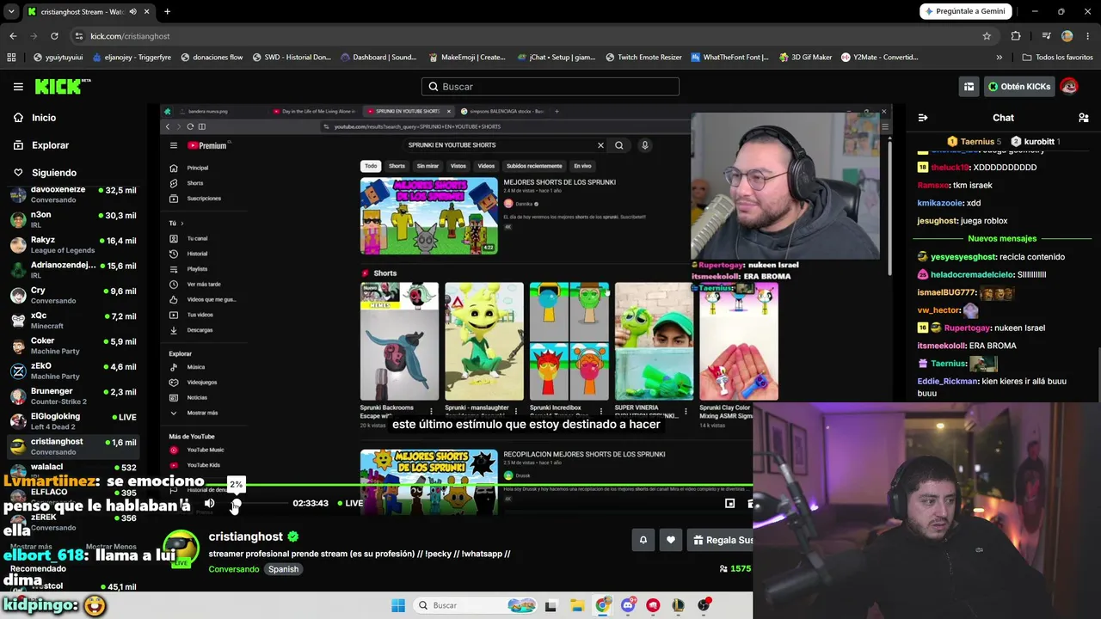Open the tab search dropdown

point(12,12)
